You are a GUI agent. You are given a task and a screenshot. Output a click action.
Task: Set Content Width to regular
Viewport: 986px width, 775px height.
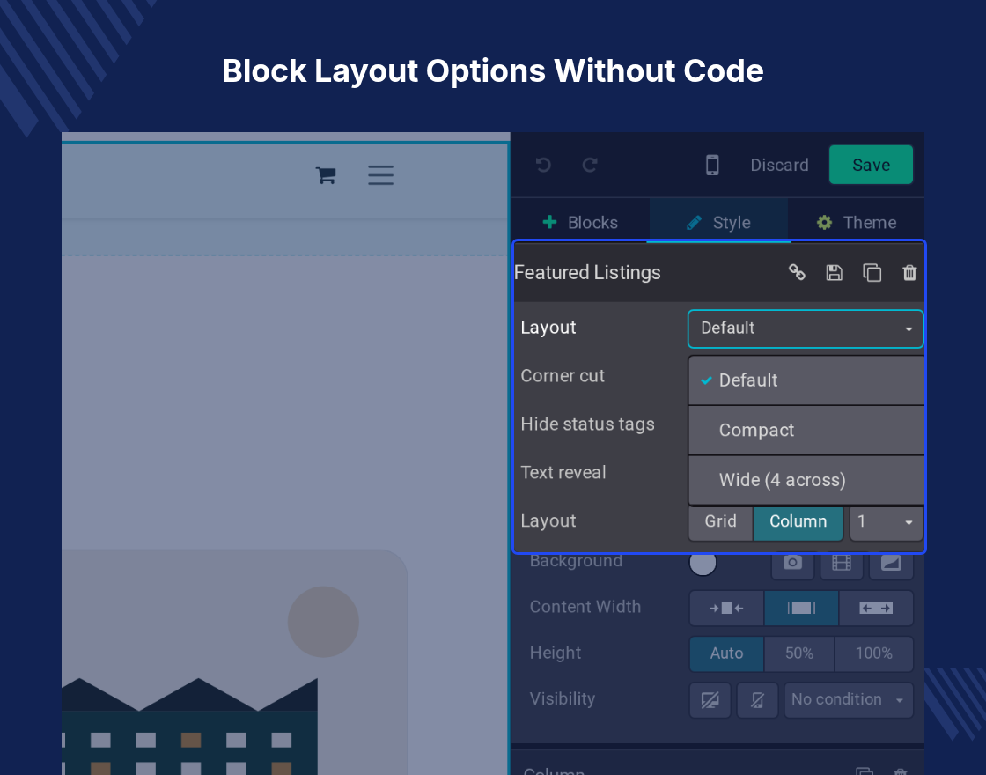click(x=801, y=609)
